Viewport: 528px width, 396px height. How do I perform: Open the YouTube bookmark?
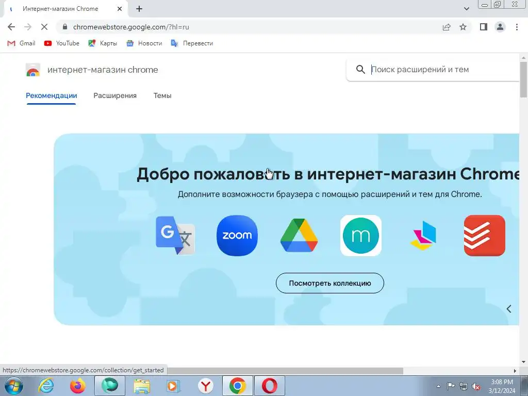click(62, 43)
